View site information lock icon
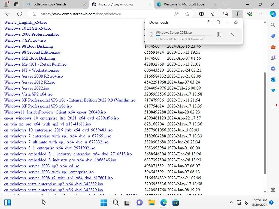The image size is (279, 209). 34,14
